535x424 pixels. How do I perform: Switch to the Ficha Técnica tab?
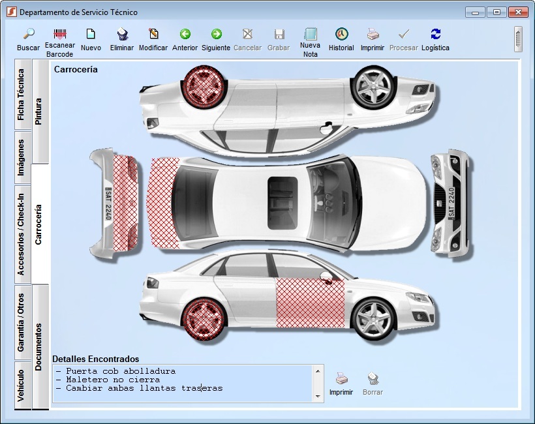pyautogui.click(x=22, y=95)
